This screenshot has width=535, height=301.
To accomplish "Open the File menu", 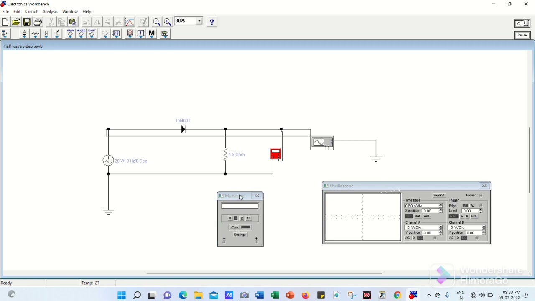I will [6, 11].
